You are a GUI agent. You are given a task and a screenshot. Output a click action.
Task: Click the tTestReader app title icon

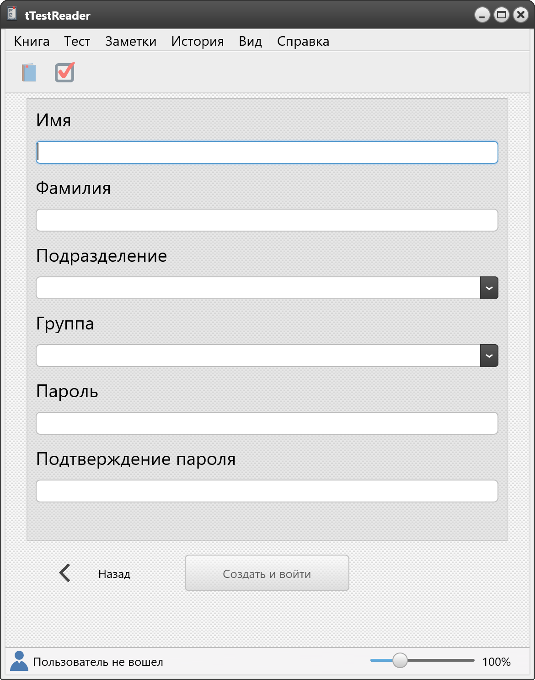[x=12, y=14]
